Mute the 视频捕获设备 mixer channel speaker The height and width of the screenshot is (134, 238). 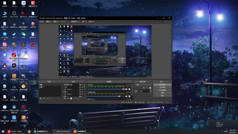point(126,96)
